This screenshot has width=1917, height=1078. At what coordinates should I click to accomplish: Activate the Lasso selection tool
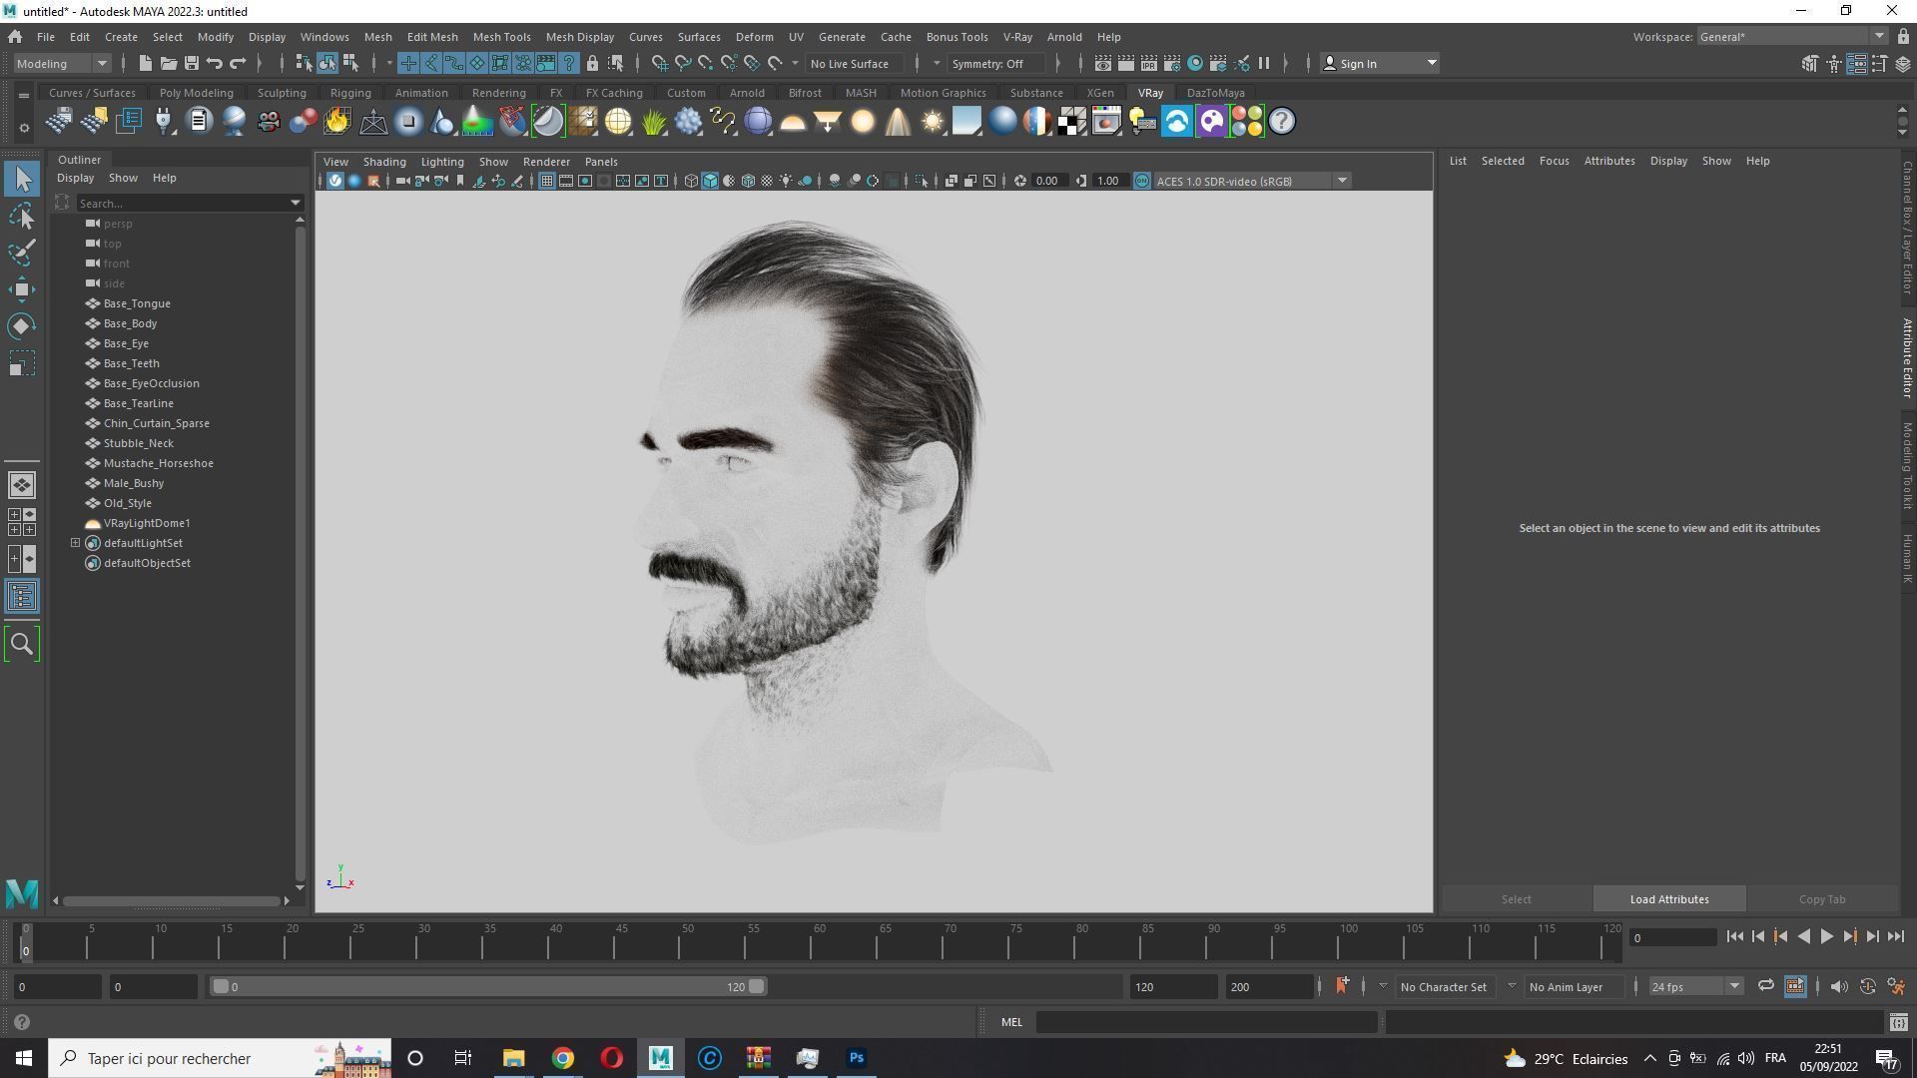(x=22, y=216)
